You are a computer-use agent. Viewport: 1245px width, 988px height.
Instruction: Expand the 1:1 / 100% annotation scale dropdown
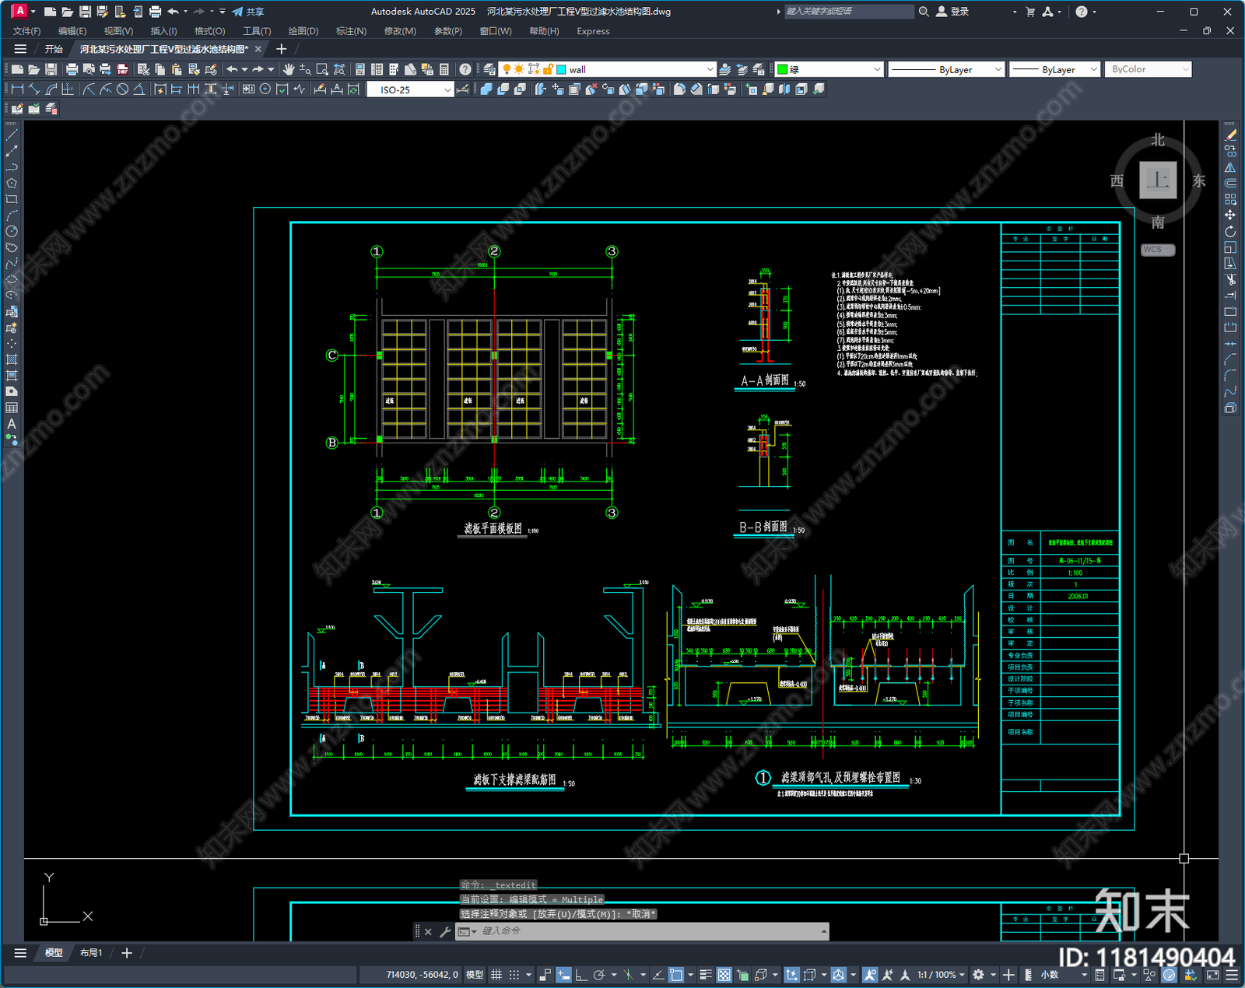[x=962, y=975]
